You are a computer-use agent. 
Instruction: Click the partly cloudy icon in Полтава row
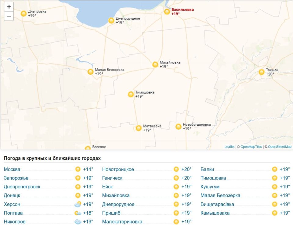[78, 213]
